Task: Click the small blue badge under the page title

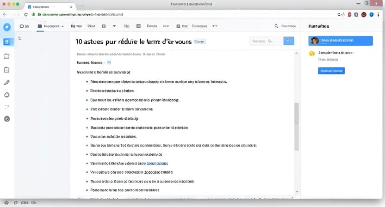Action: click(109, 62)
